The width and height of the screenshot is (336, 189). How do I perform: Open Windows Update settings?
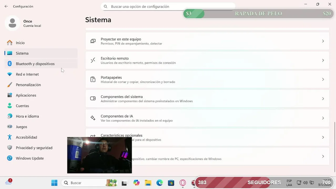41,158
